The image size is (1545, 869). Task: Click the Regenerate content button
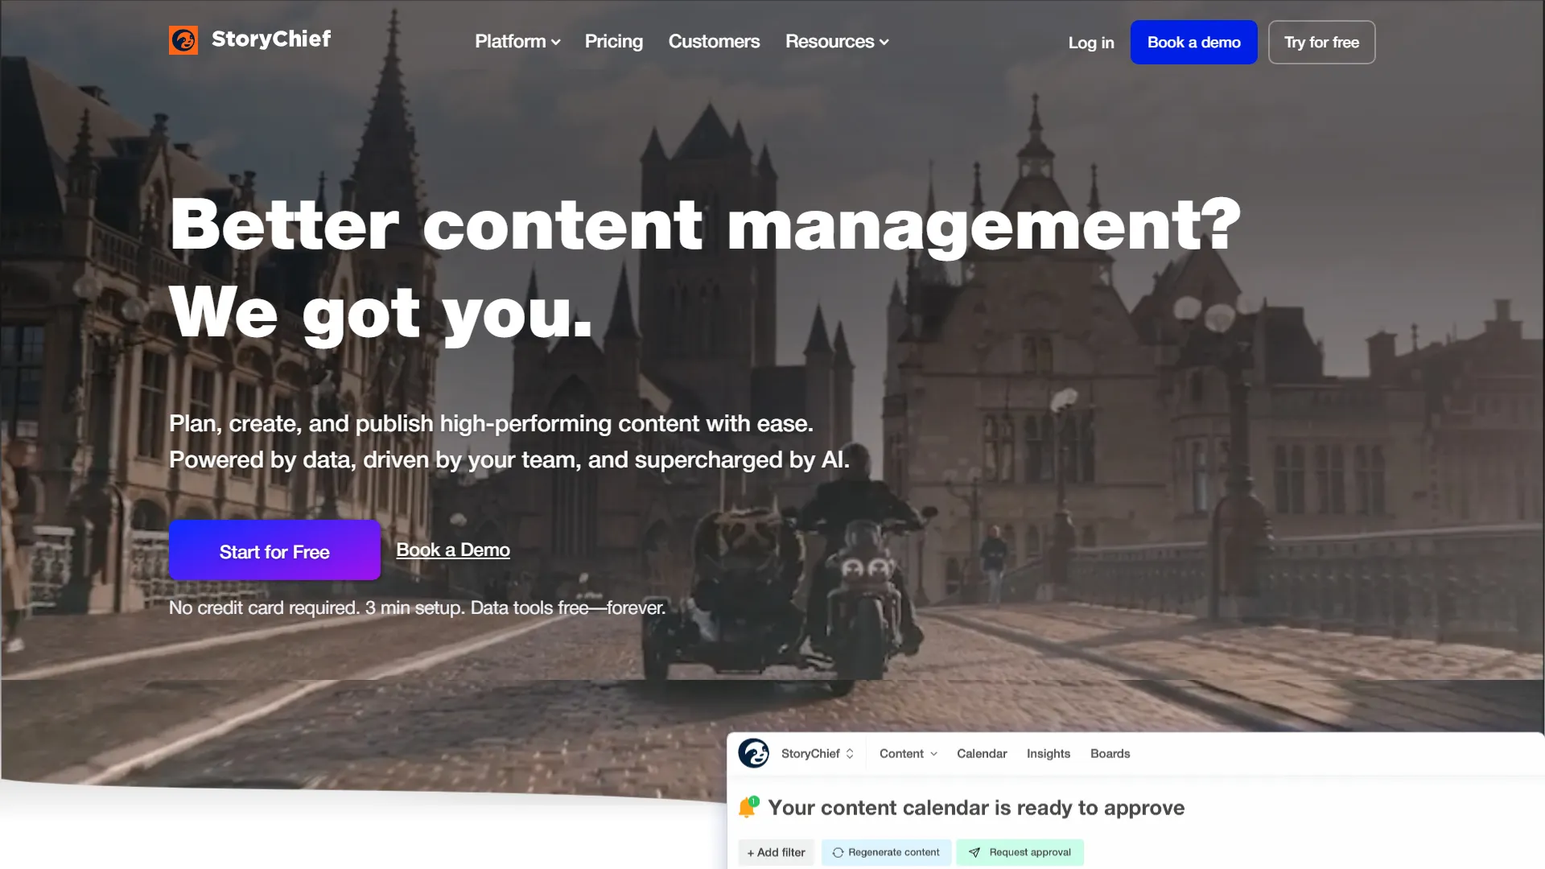[x=886, y=852]
